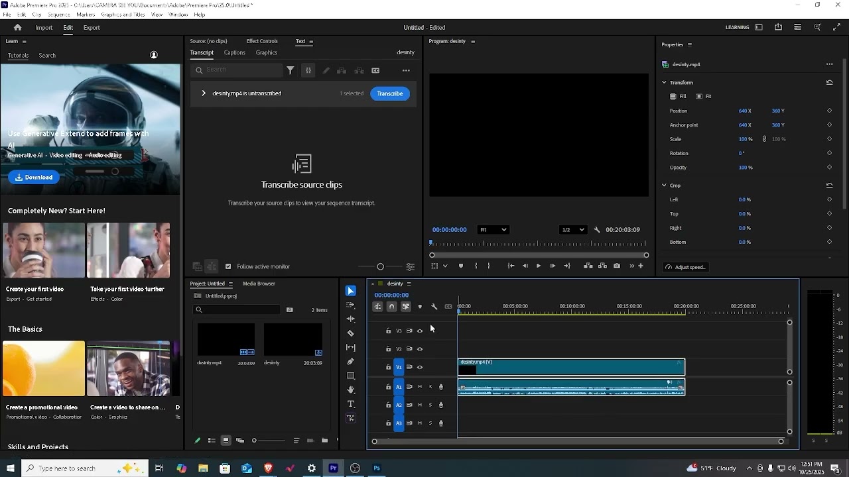Open the Fit zoom level dropdown
Screen dimensions: 849x477
[493, 230]
